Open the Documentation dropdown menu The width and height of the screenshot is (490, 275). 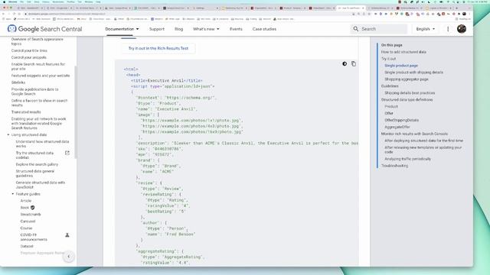pyautogui.click(x=122, y=29)
